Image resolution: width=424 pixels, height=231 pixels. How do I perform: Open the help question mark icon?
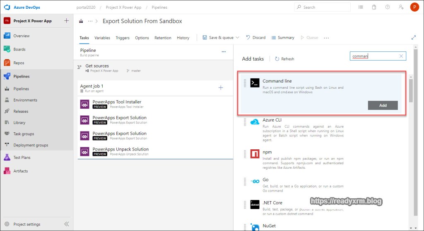coord(387,7)
